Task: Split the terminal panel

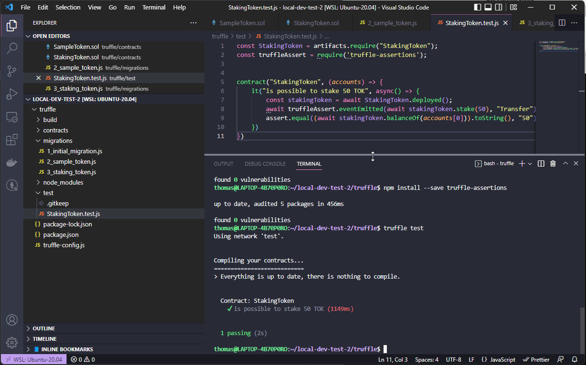Action: click(x=541, y=163)
